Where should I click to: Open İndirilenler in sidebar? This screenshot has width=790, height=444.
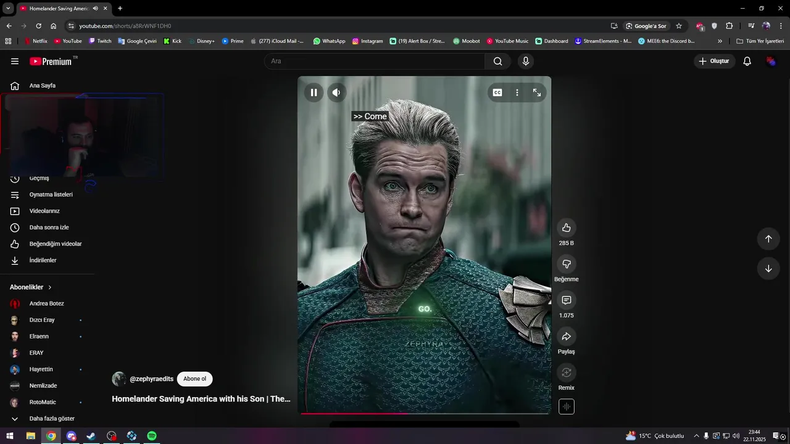(47, 260)
